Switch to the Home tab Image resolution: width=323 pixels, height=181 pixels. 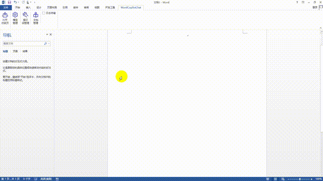tap(18, 8)
